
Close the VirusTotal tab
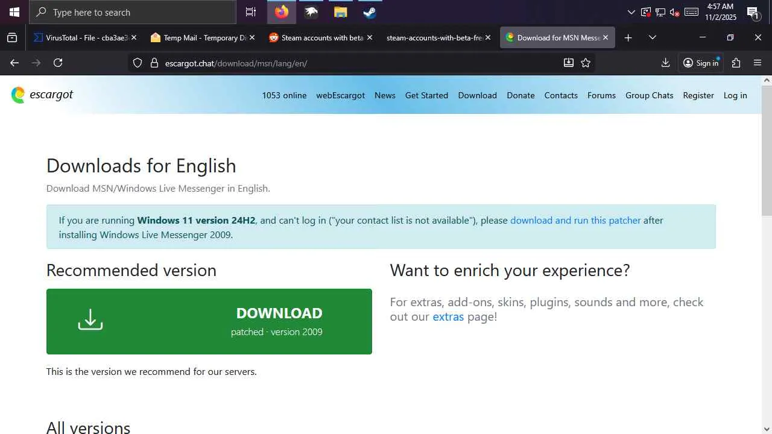click(x=134, y=37)
